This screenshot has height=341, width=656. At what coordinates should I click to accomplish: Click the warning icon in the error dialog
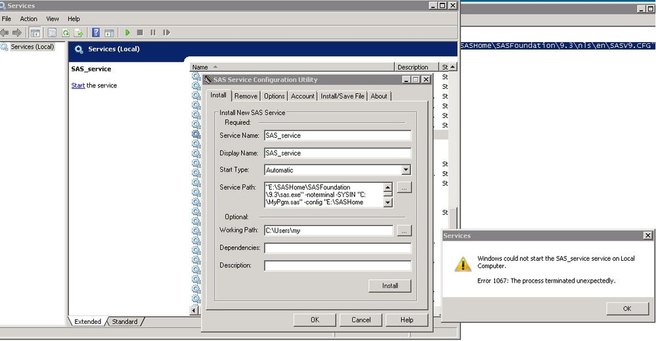coord(463,264)
